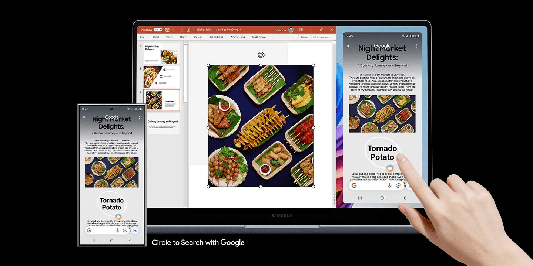
Task: Tap Google Lens icon in laptop phone window
Action: pyautogui.click(x=399, y=185)
